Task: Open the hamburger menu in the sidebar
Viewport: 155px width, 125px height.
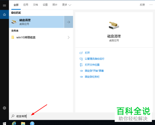Action: [x=4, y=6]
